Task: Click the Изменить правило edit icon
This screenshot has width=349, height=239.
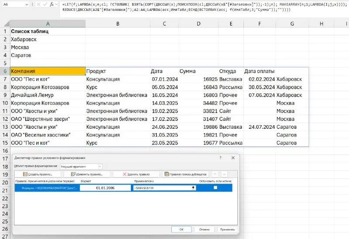Action: click(x=73, y=174)
